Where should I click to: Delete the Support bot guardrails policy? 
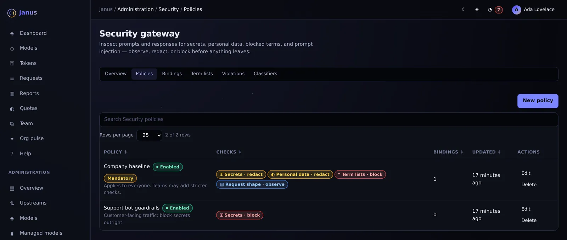[x=529, y=221]
